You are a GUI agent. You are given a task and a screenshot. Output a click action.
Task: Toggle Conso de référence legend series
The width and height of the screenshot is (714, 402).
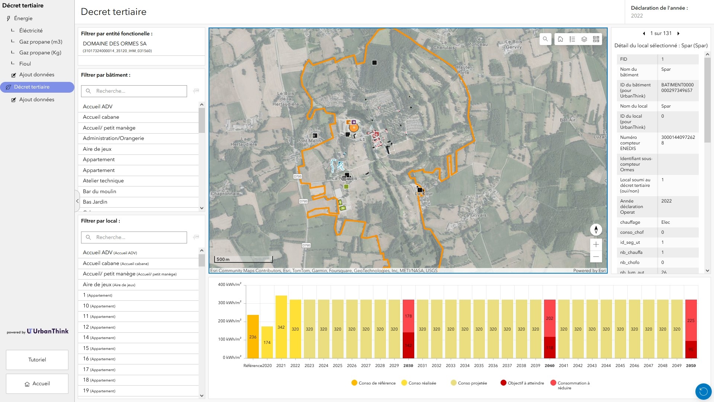point(373,383)
